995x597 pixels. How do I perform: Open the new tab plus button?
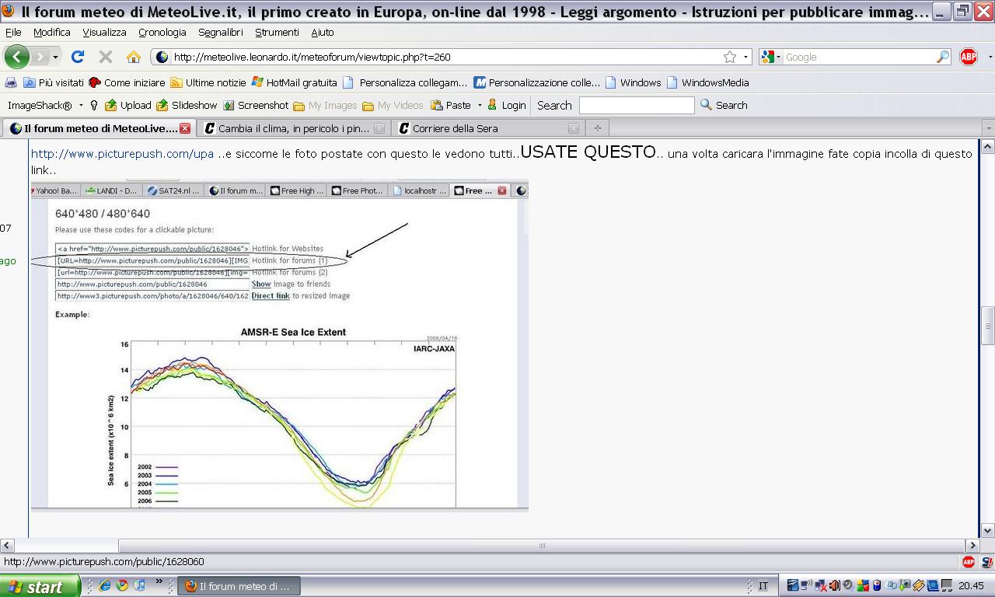pyautogui.click(x=597, y=128)
